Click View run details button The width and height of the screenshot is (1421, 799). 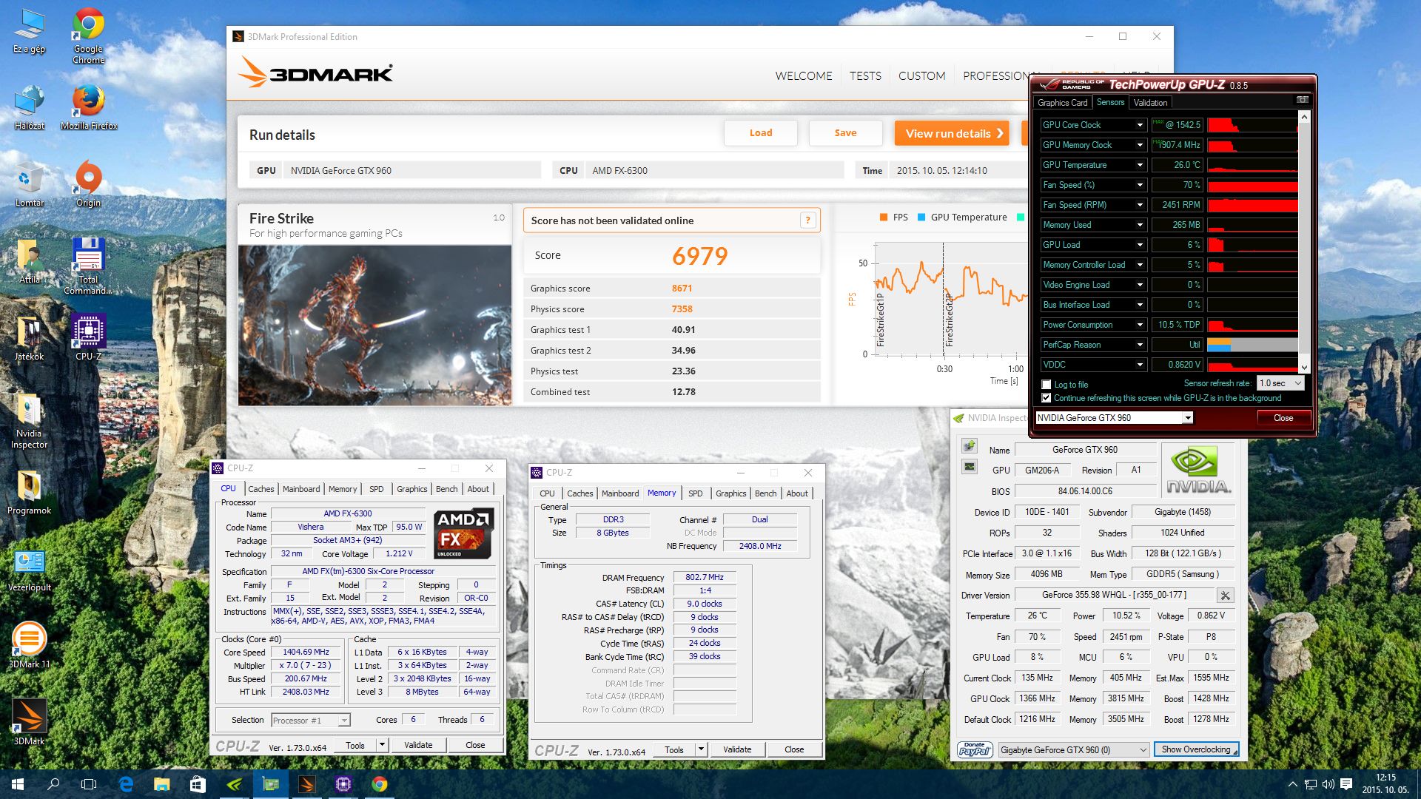tap(952, 133)
